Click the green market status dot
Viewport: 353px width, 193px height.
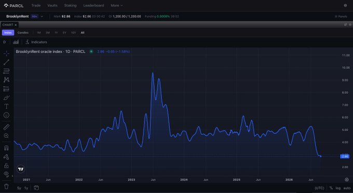point(91,51)
